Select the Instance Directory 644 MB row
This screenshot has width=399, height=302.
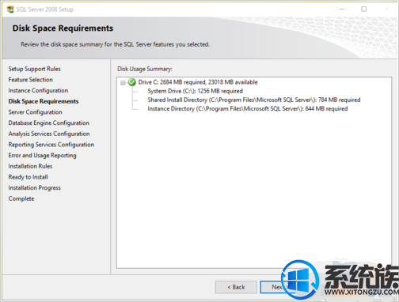(x=248, y=108)
